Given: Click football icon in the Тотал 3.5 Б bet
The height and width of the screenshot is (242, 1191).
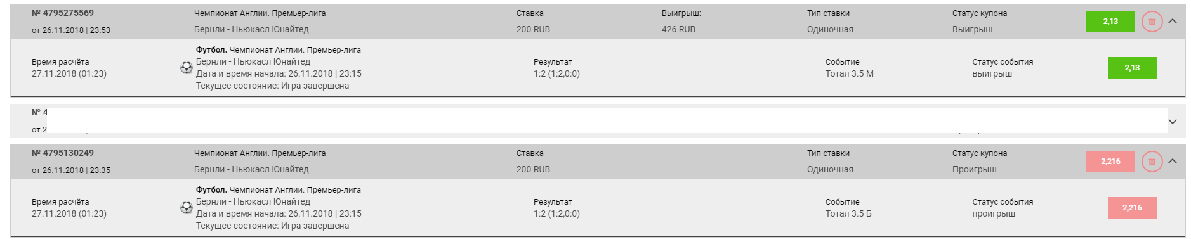Looking at the screenshot, I should coord(187,208).
